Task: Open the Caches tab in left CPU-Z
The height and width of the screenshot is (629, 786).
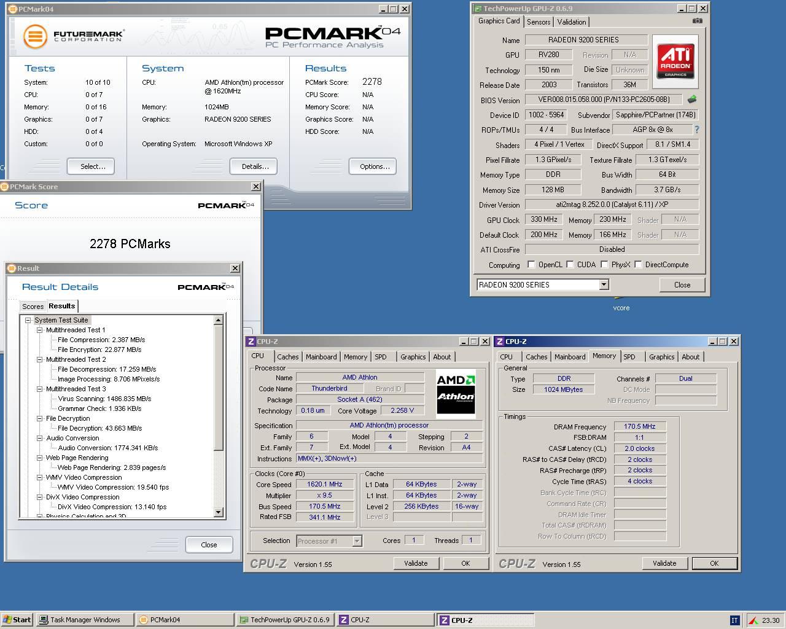Action: [x=287, y=357]
